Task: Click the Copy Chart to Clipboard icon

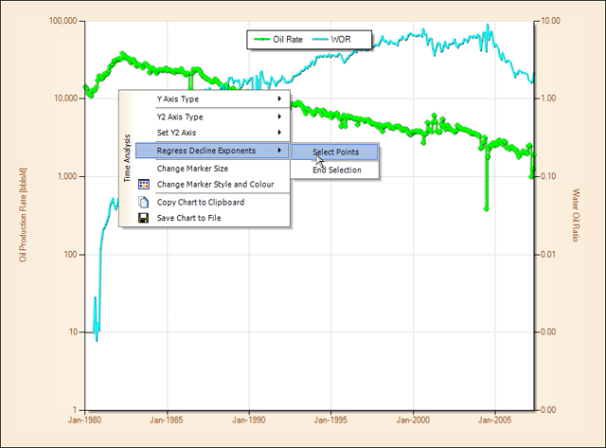Action: coord(144,202)
